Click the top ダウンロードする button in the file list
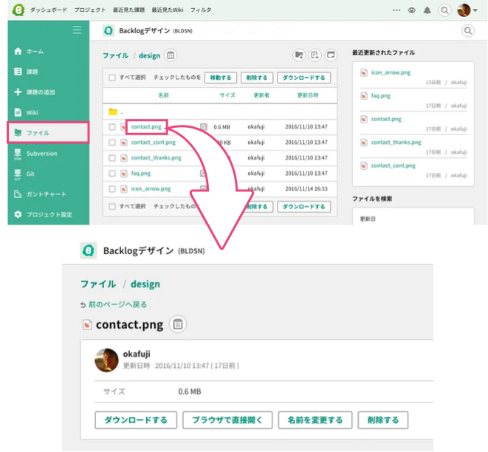The width and height of the screenshot is (488, 452). pyautogui.click(x=303, y=78)
